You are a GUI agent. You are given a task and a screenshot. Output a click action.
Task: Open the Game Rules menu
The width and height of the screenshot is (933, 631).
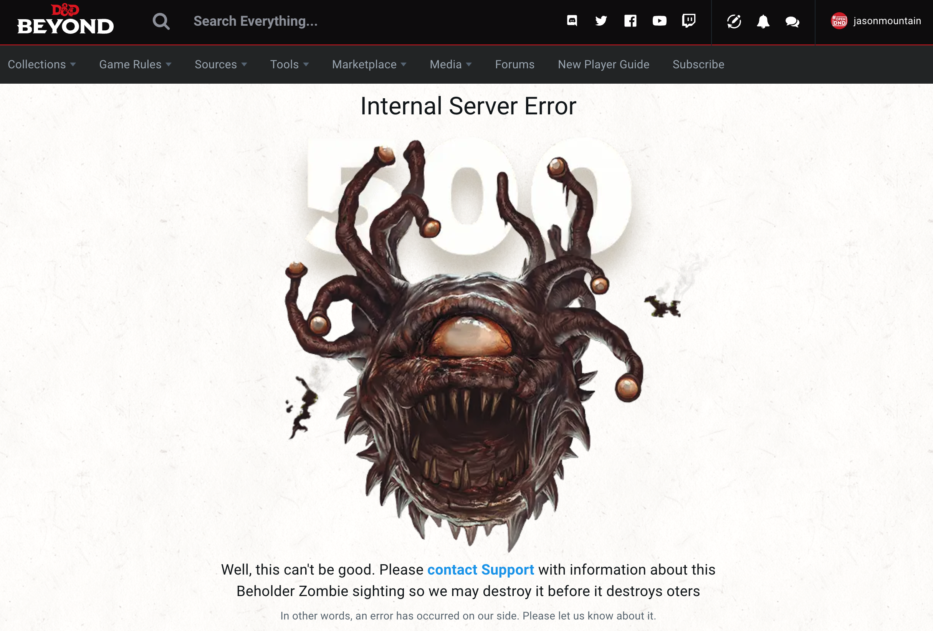click(130, 64)
